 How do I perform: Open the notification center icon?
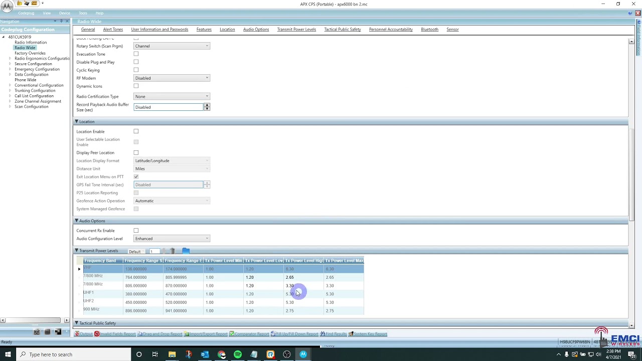click(x=632, y=354)
